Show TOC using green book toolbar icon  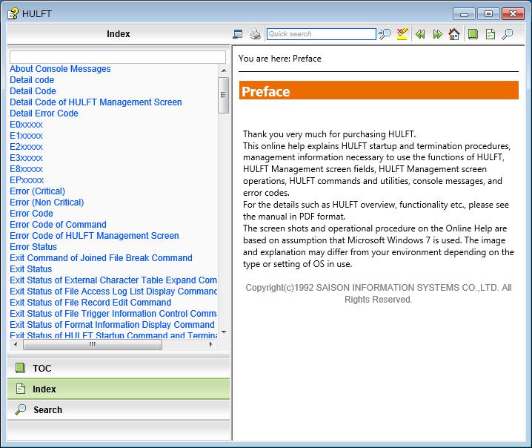[x=473, y=34]
